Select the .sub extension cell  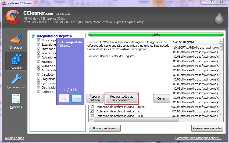140,116
